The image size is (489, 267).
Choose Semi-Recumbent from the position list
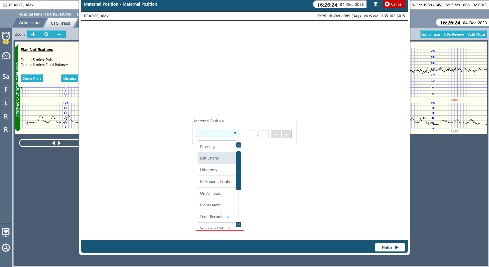point(217,217)
